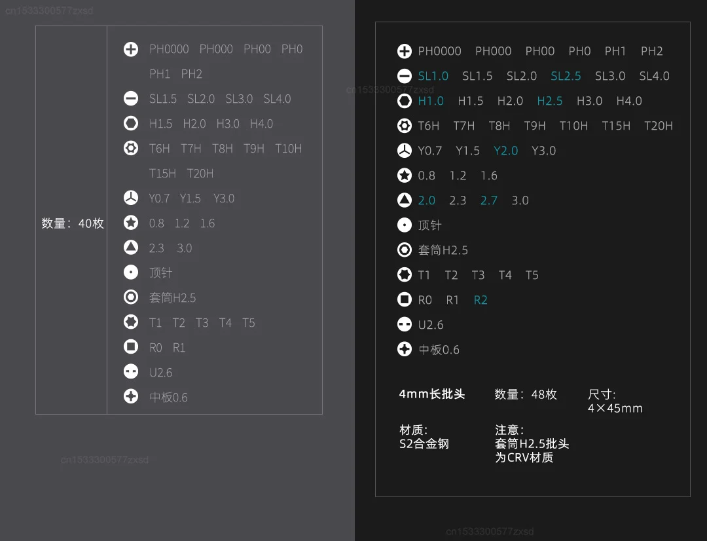Click the Torx security icon beside T6H, right panel
Screen dimensions: 707x541
click(x=405, y=126)
